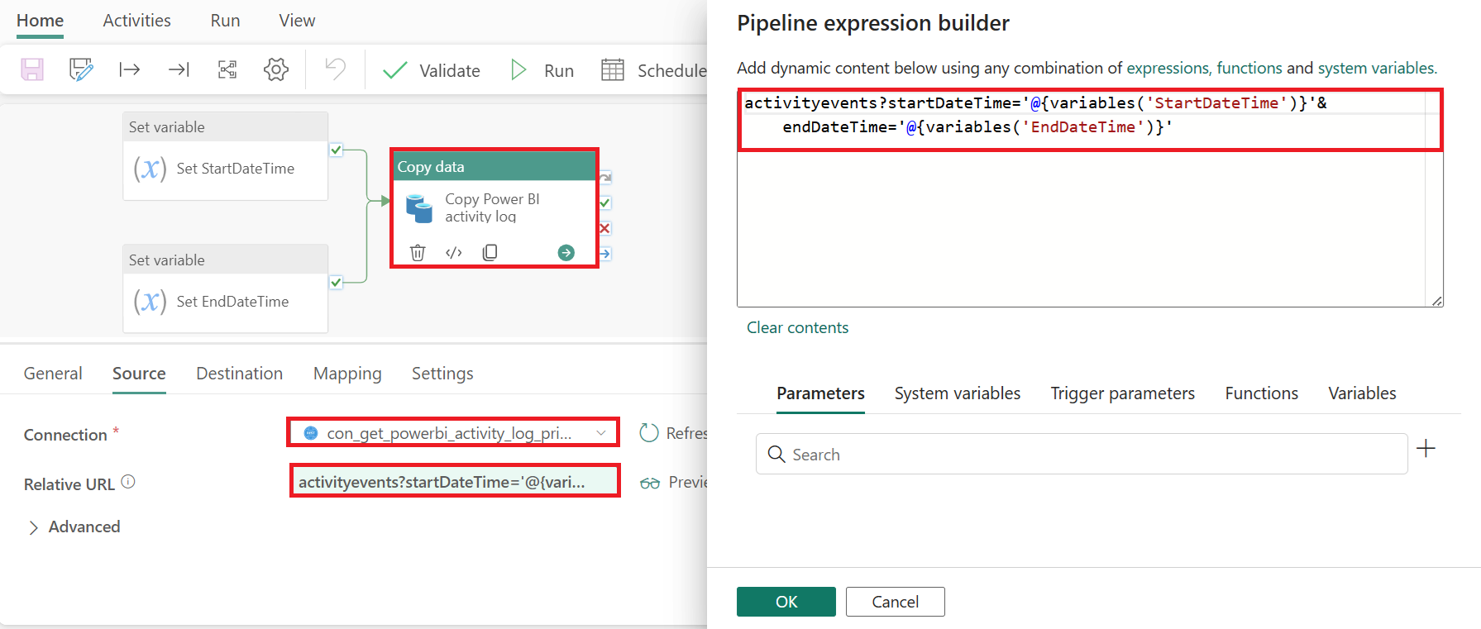The height and width of the screenshot is (629, 1481).
Task: Add new parameter with plus icon
Action: (1426, 449)
